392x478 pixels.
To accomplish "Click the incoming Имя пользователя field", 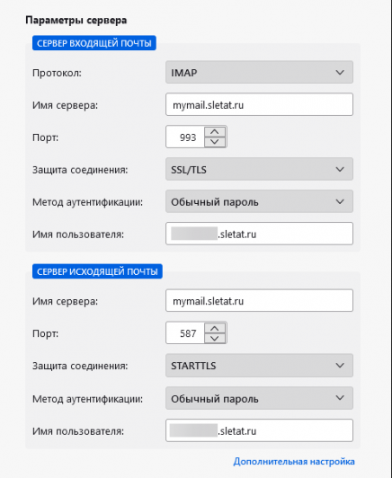I will click(x=259, y=234).
